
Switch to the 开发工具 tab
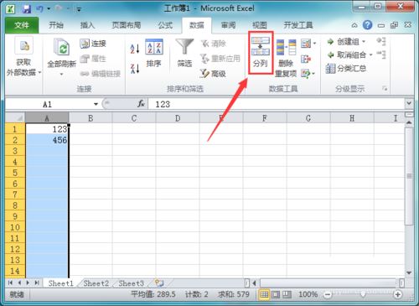pyautogui.click(x=298, y=25)
